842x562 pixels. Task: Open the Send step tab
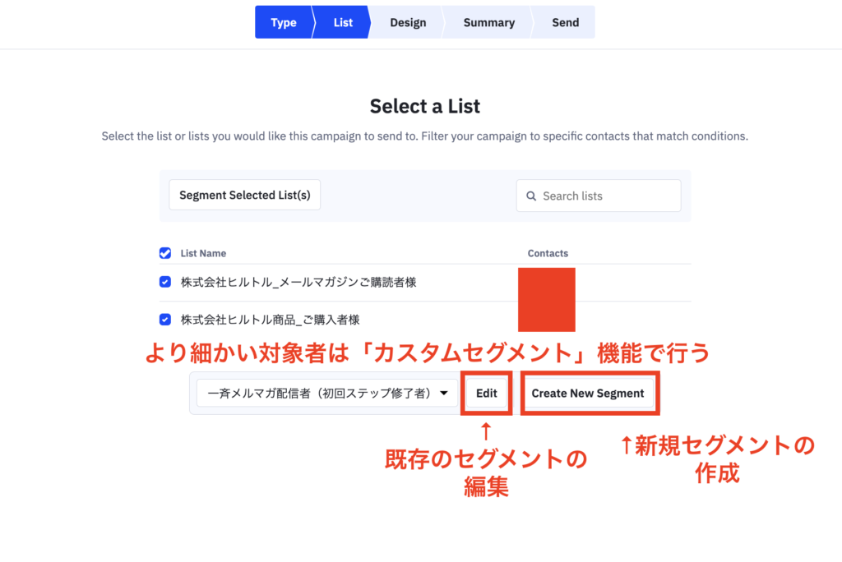pyautogui.click(x=565, y=22)
